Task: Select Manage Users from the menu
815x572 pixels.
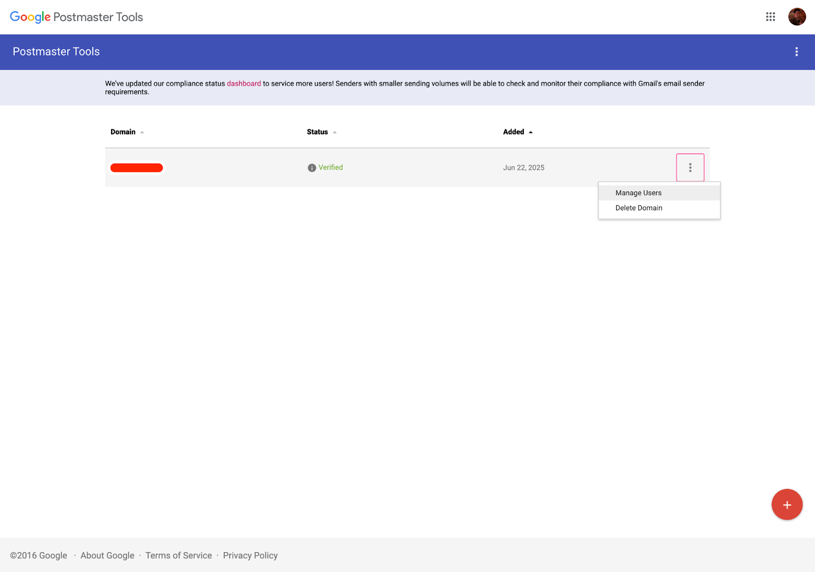Action: click(x=659, y=193)
